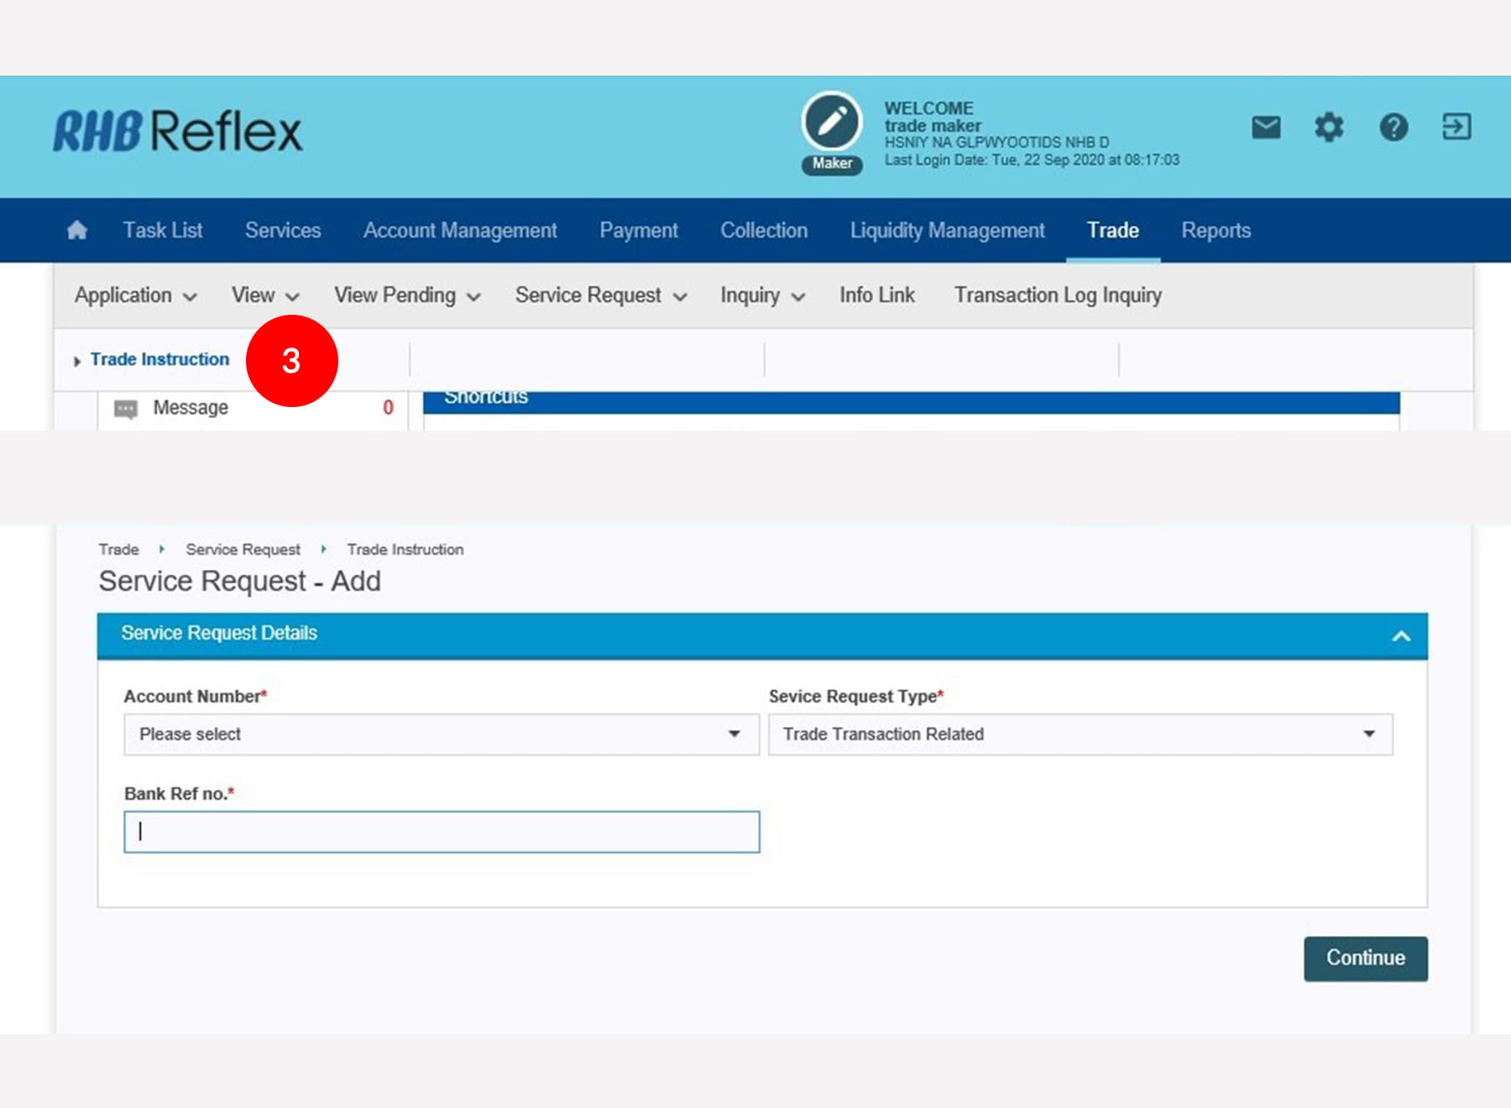Click the RHB Reflex logo
Viewport: 1511px width, 1108px height.
coord(178,132)
